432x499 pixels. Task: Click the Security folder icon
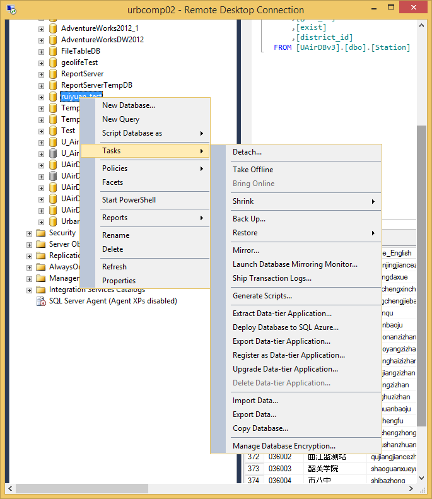tap(41, 233)
